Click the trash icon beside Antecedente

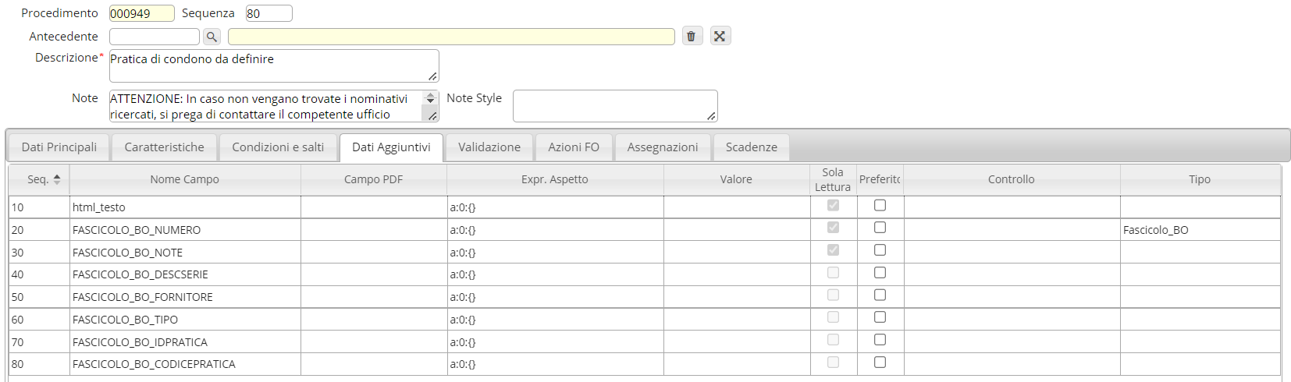coord(692,36)
